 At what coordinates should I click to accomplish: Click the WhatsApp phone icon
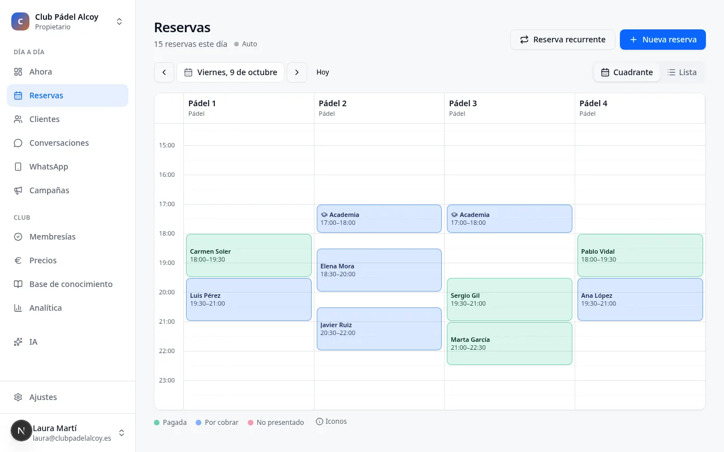point(18,167)
